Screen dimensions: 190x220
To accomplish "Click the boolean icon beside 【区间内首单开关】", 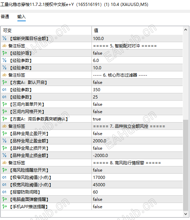I will coord(4,104).
